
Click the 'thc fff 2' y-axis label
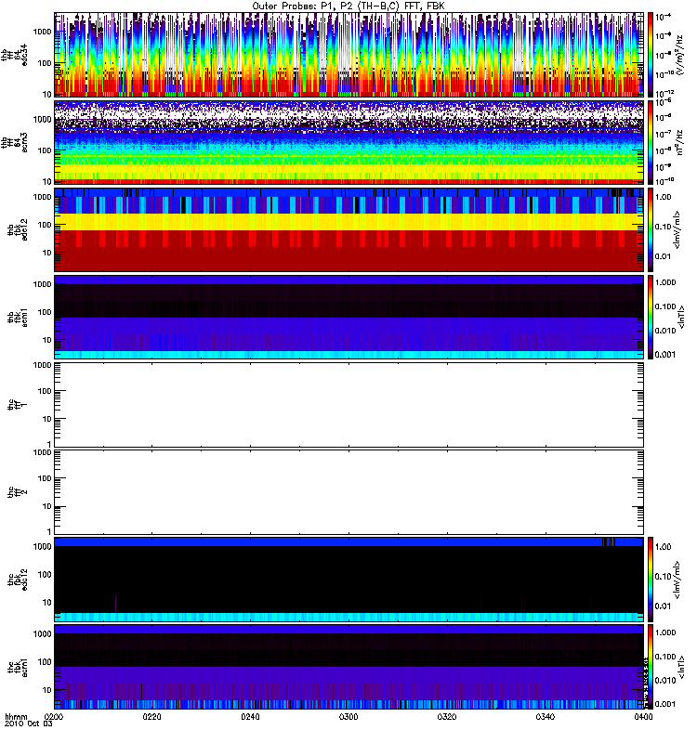coord(18,492)
